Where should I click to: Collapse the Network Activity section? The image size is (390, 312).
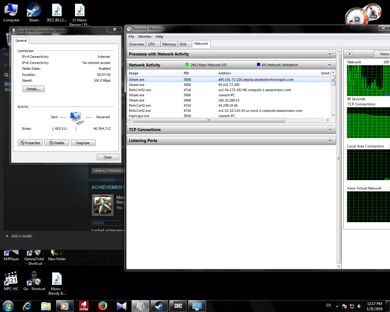(330, 65)
